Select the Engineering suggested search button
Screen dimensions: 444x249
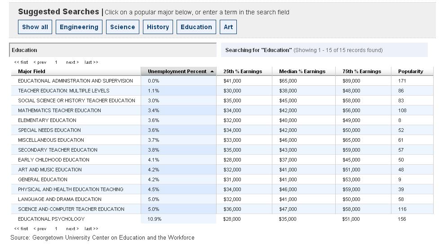coord(79,27)
